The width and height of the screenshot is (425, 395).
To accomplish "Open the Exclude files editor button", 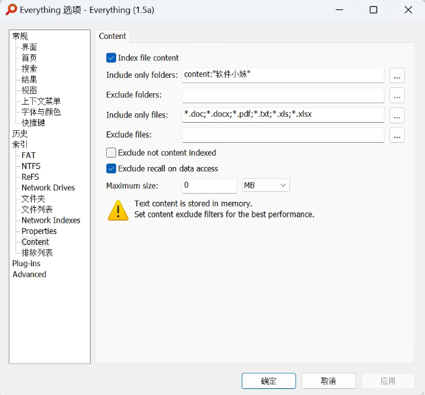I will coord(397,135).
